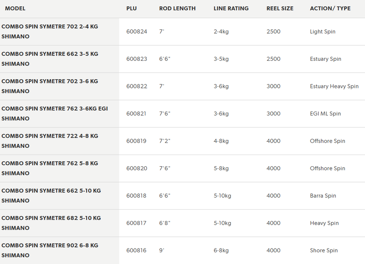Click PLU code 600817

pos(137,223)
